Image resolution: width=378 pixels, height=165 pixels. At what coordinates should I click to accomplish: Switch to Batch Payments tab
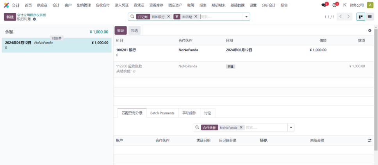coord(162,113)
